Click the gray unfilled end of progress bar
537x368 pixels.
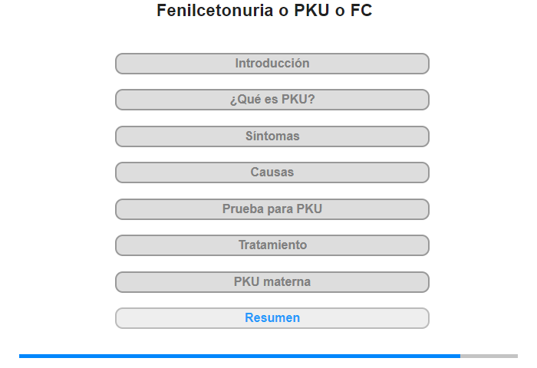489,356
